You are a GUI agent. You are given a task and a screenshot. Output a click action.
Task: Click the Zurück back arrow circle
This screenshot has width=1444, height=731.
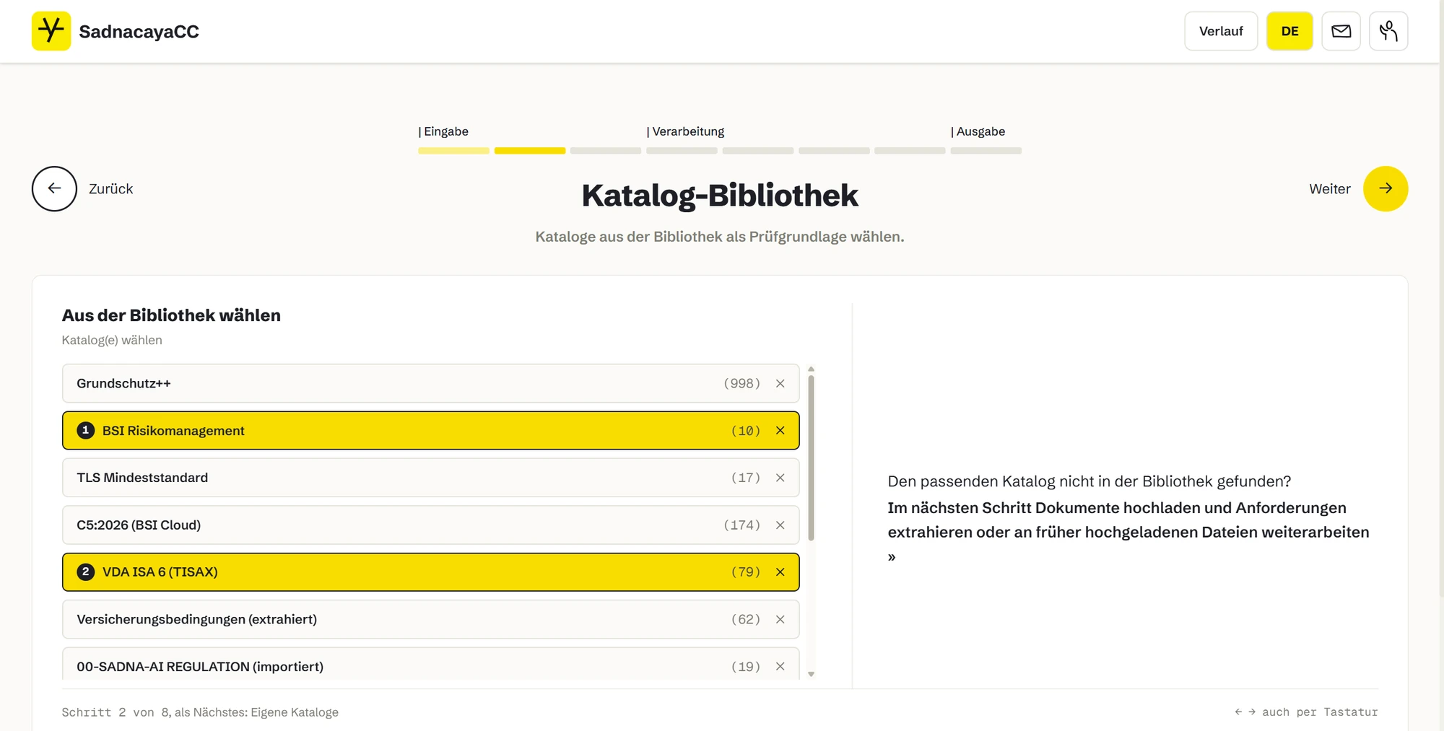[x=54, y=188]
